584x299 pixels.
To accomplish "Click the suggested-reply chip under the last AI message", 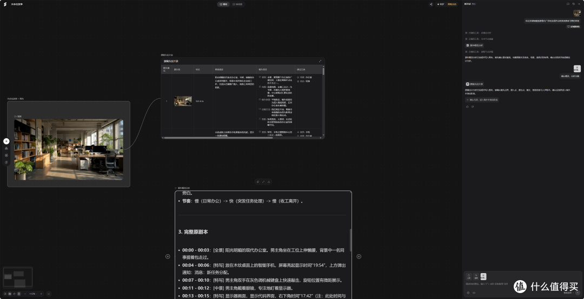I will (482, 100).
